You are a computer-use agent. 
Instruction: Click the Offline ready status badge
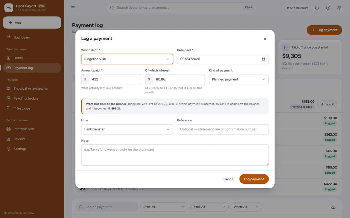coord(297,8)
